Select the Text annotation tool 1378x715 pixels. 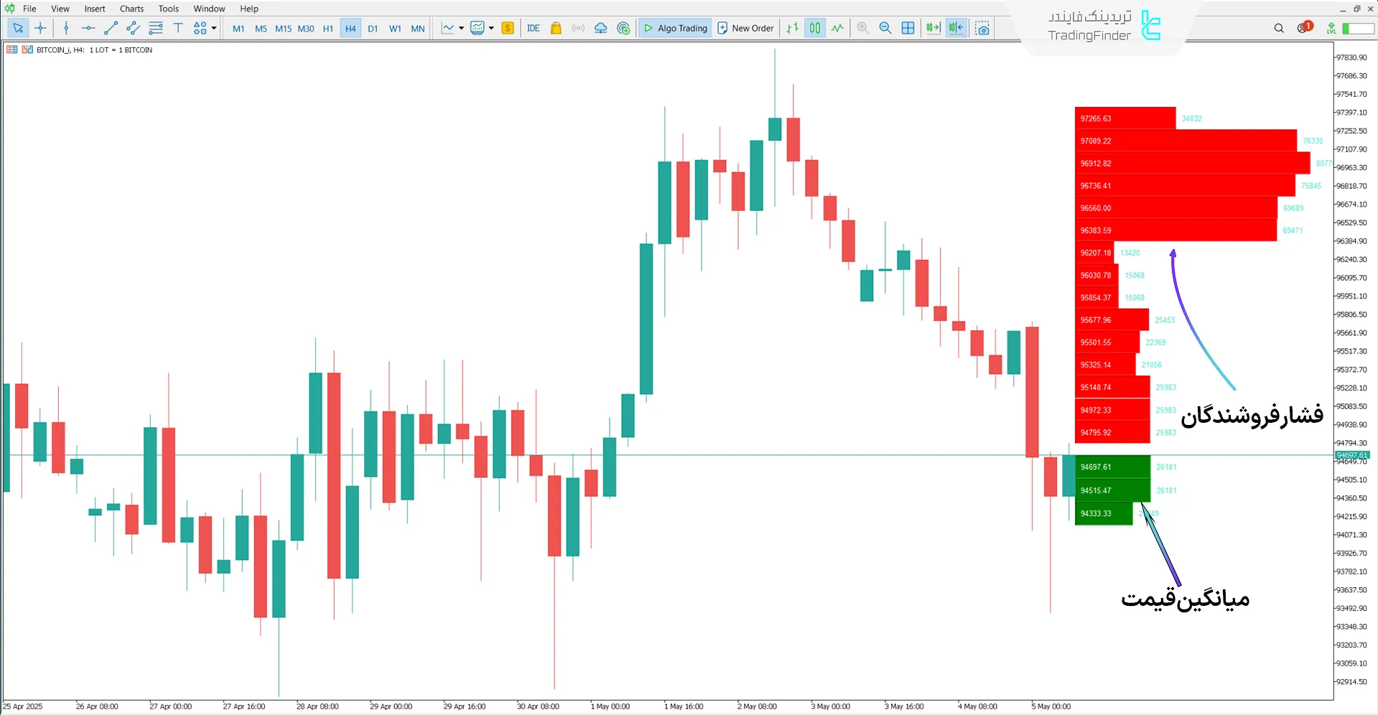coord(178,28)
